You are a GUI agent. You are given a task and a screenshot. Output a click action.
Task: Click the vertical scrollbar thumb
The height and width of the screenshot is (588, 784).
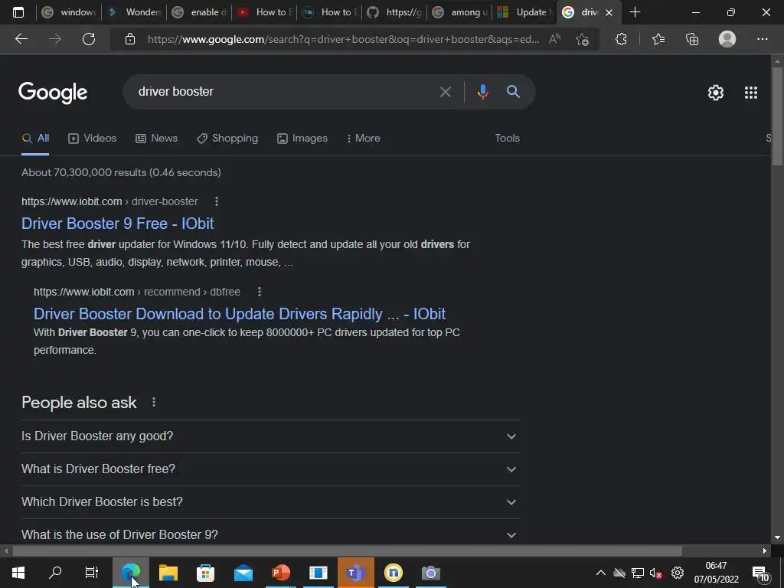click(777, 116)
